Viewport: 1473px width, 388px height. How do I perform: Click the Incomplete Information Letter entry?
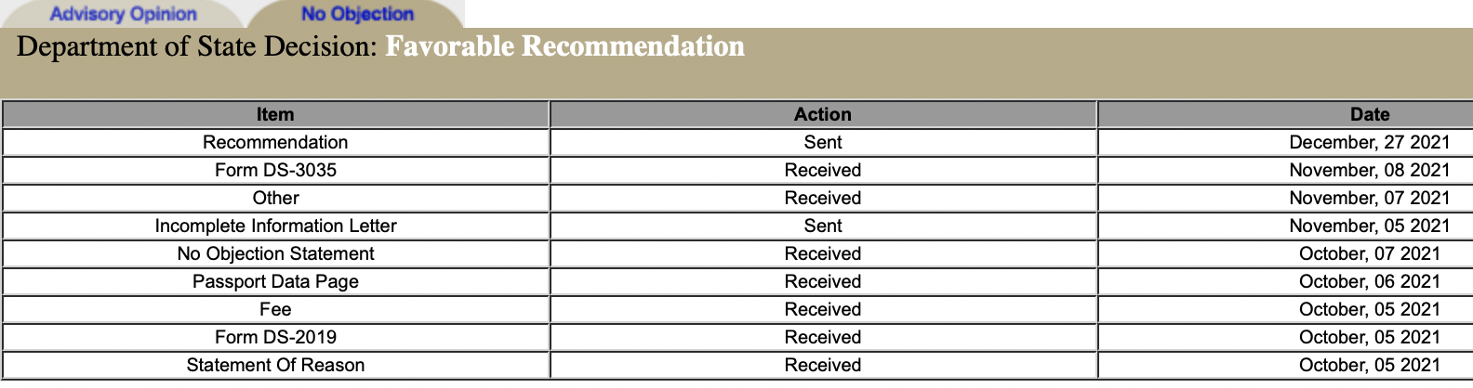pyautogui.click(x=275, y=226)
